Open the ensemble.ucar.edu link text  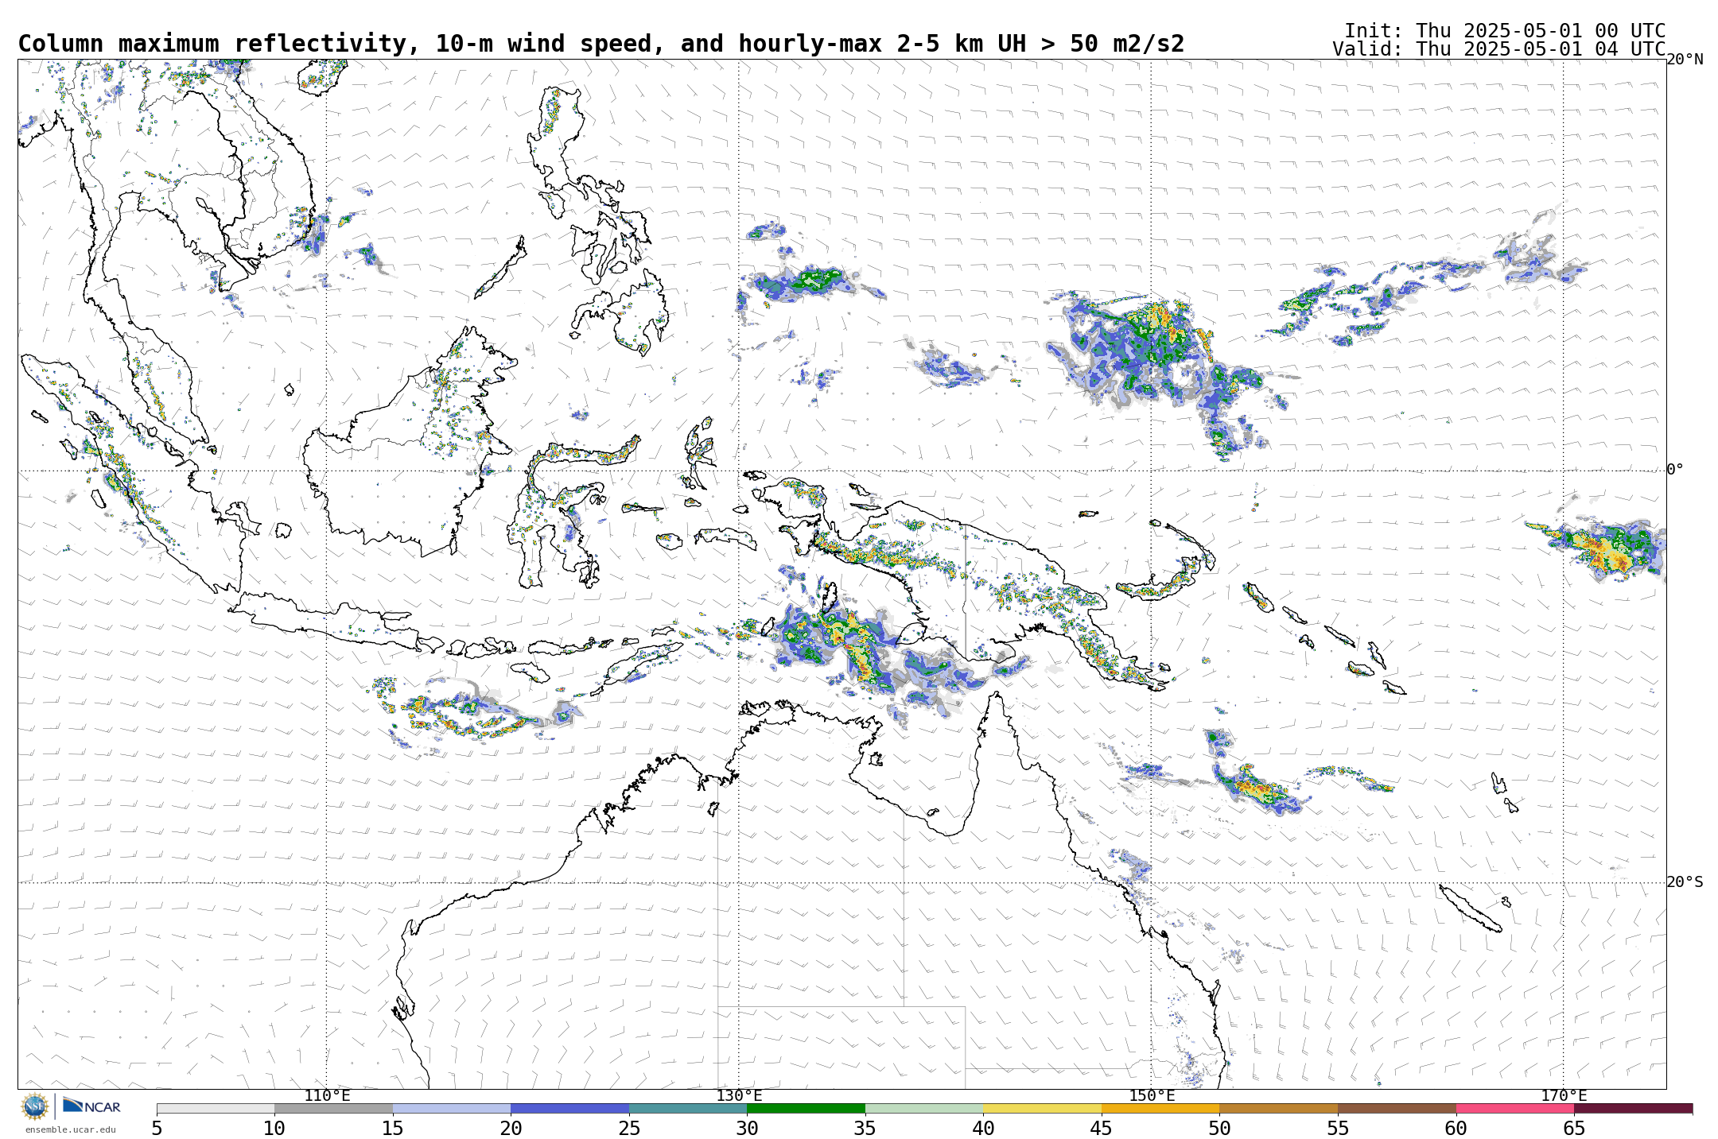click(70, 1129)
